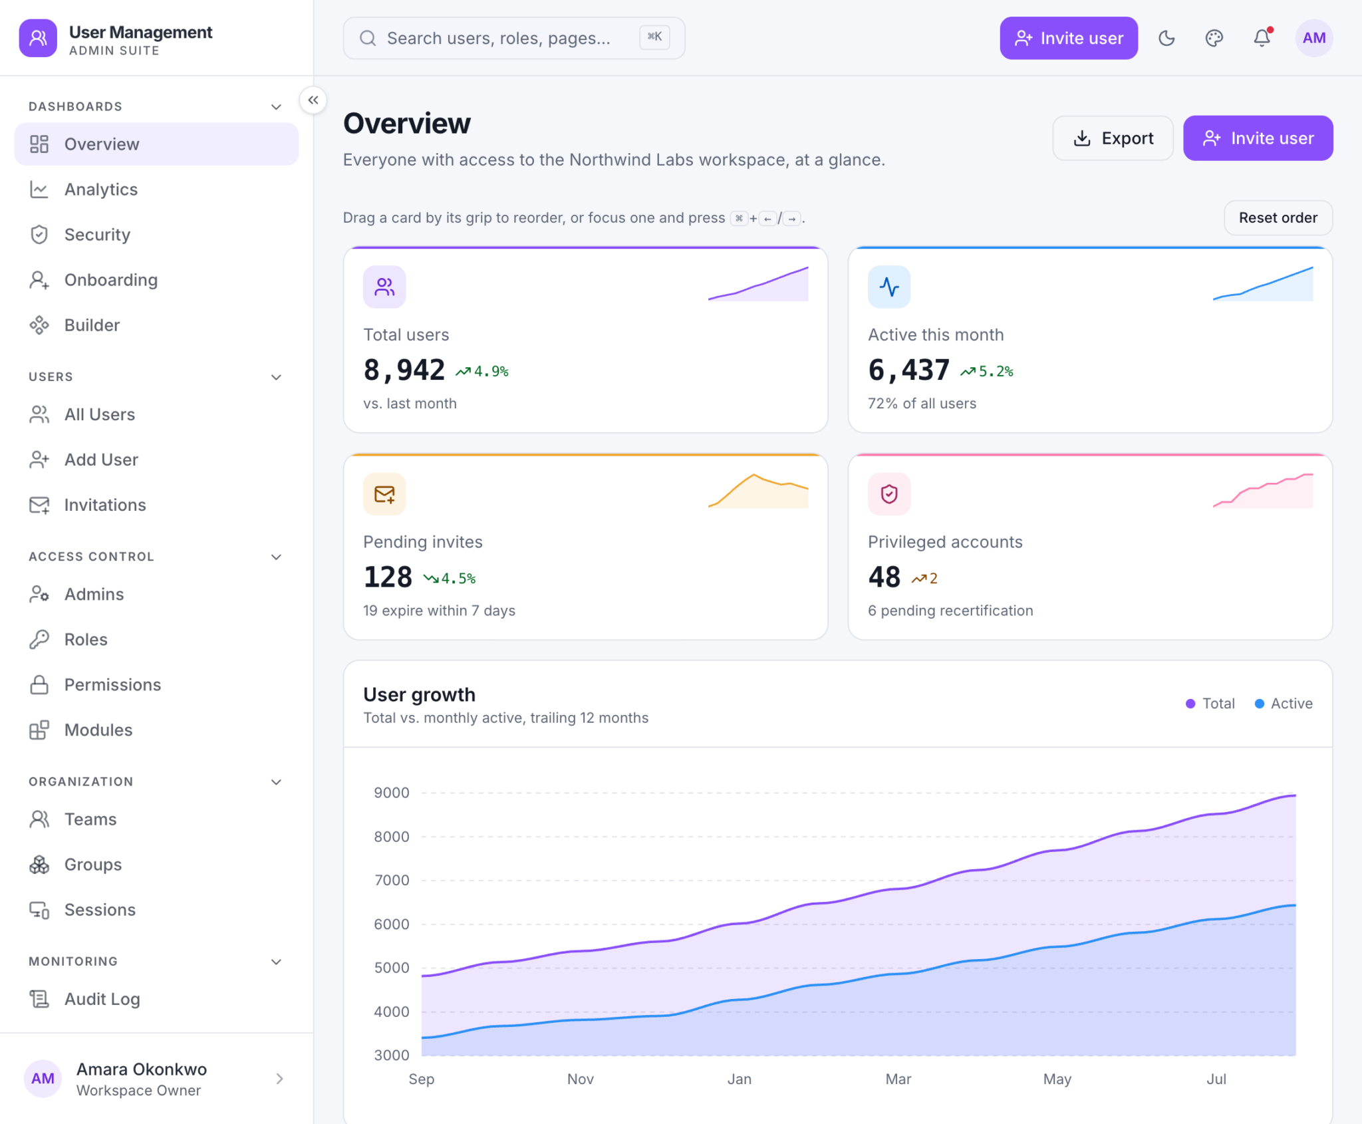The height and width of the screenshot is (1124, 1362).
Task: Click Invite user beside Export
Action: [1258, 138]
